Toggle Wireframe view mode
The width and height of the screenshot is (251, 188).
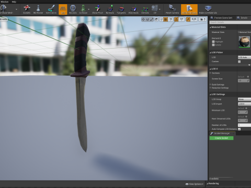(x=38, y=9)
